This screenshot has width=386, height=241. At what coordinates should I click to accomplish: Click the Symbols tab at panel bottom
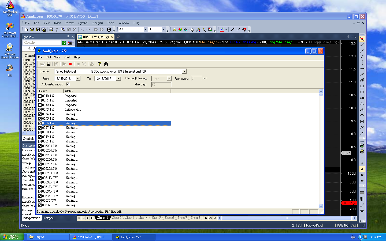coord(29,139)
